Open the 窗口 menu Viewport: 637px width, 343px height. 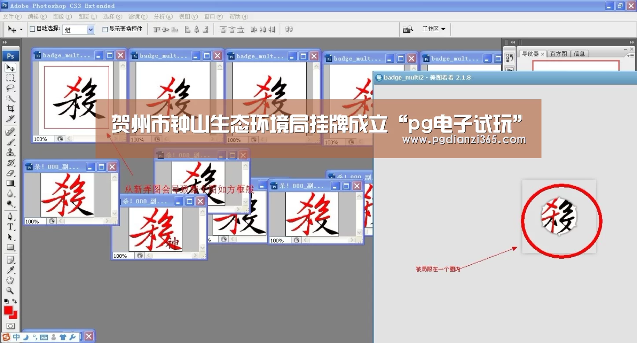pos(214,17)
